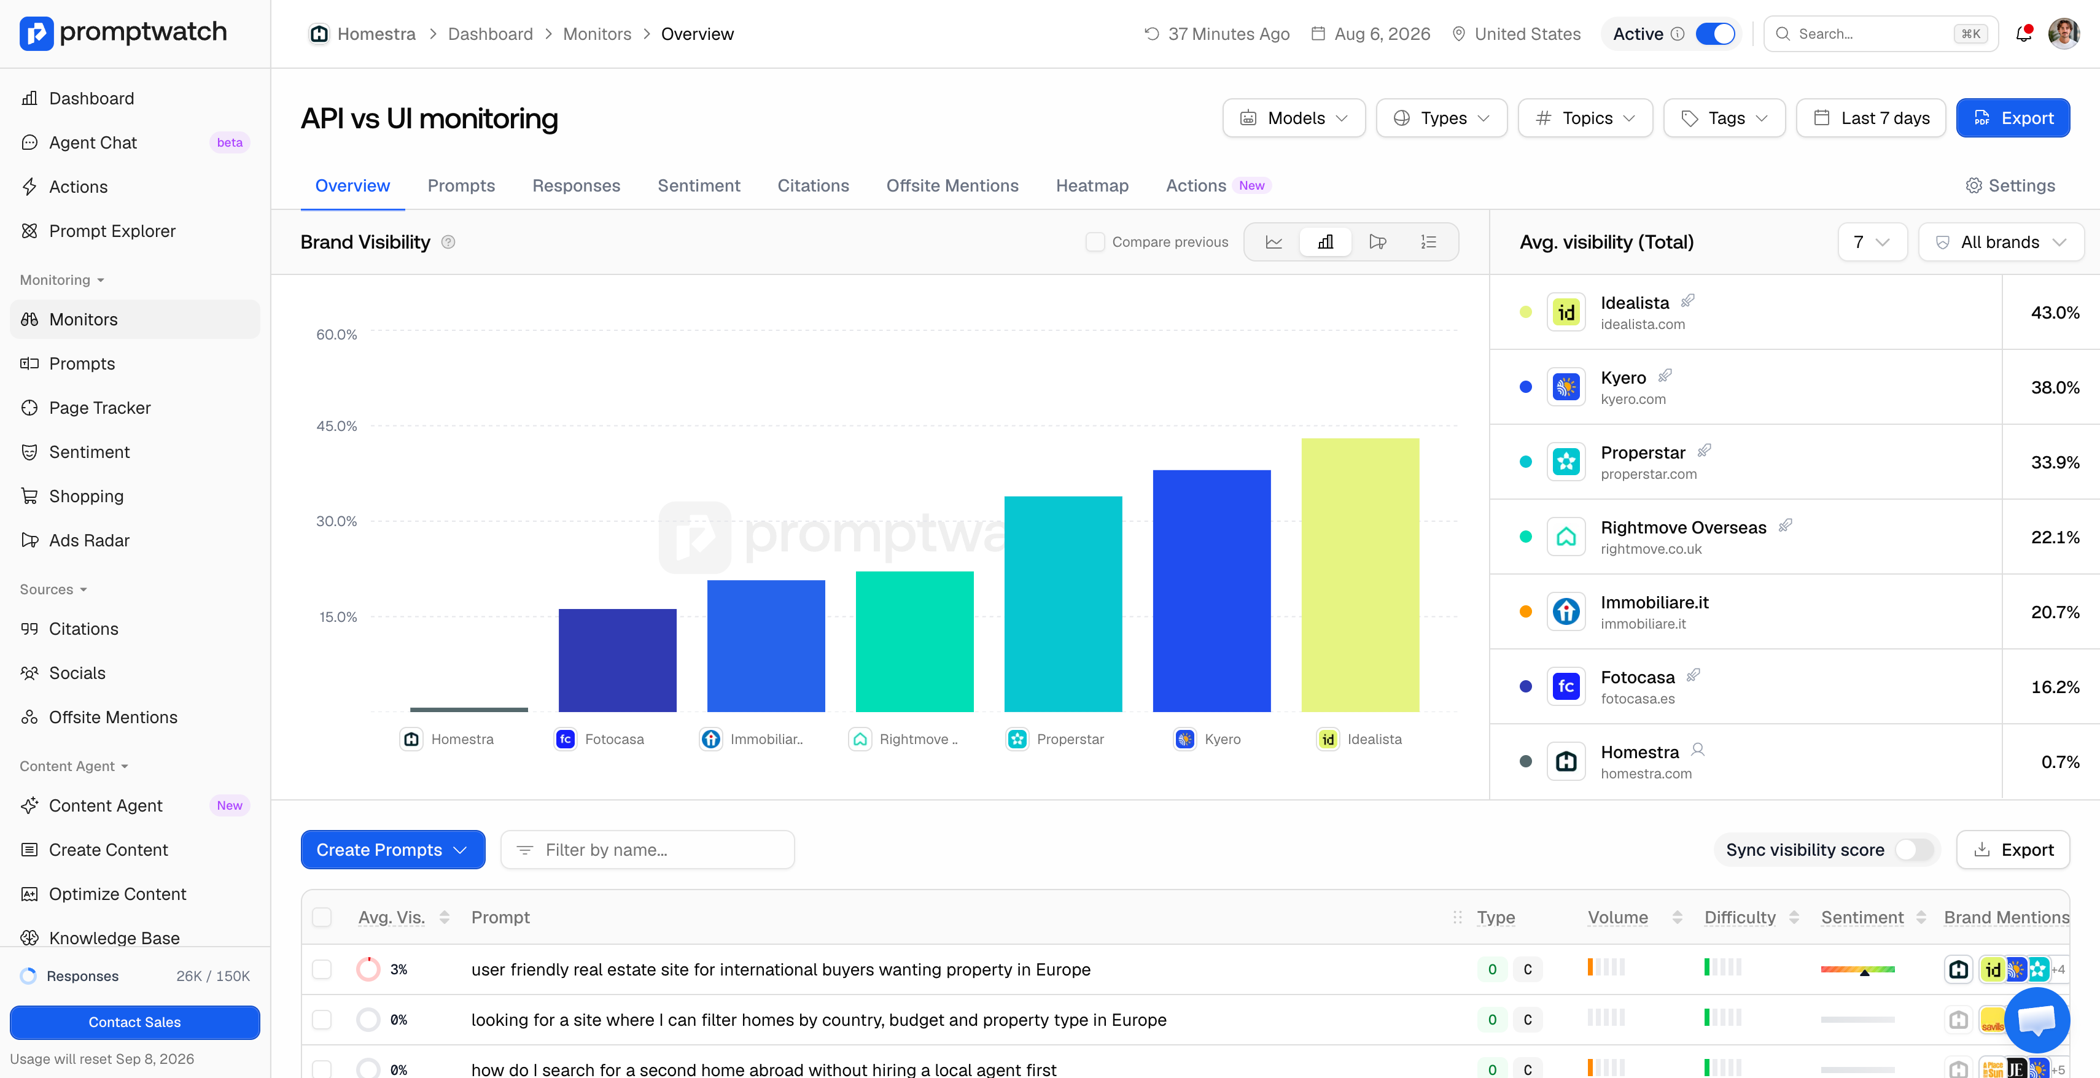Click the promptwatch logo
The image size is (2100, 1078).
click(x=123, y=33)
